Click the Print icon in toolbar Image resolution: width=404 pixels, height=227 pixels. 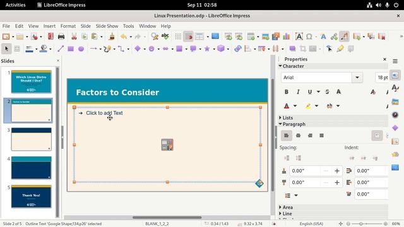click(x=61, y=37)
